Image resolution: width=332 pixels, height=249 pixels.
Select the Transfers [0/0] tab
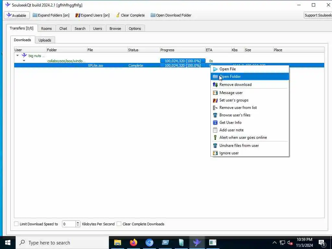[22, 28]
